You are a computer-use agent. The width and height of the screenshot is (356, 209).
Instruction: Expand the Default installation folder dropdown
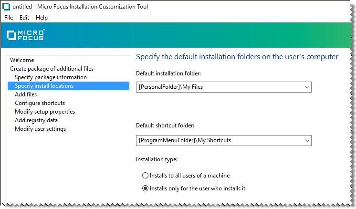click(x=307, y=87)
